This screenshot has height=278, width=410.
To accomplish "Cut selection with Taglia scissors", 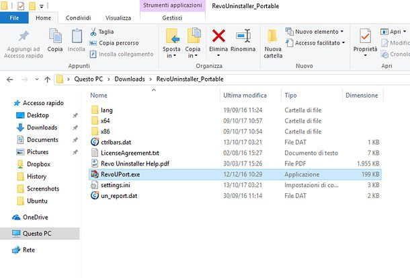I will tap(102, 32).
